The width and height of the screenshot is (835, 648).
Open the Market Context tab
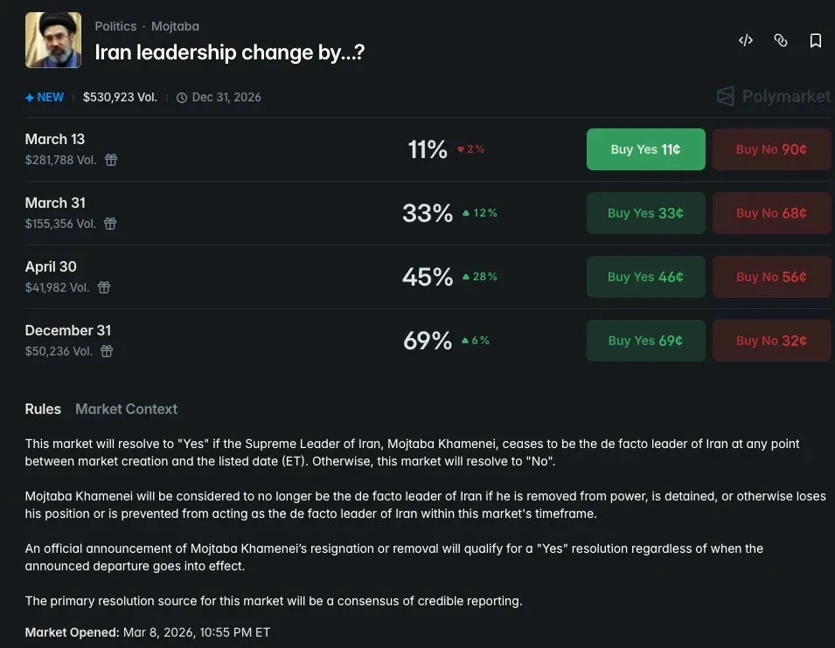point(126,409)
